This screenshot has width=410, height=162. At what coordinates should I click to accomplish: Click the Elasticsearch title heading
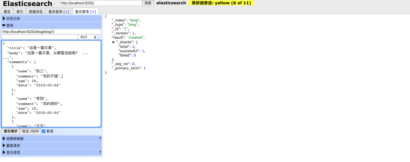coord(28,3)
